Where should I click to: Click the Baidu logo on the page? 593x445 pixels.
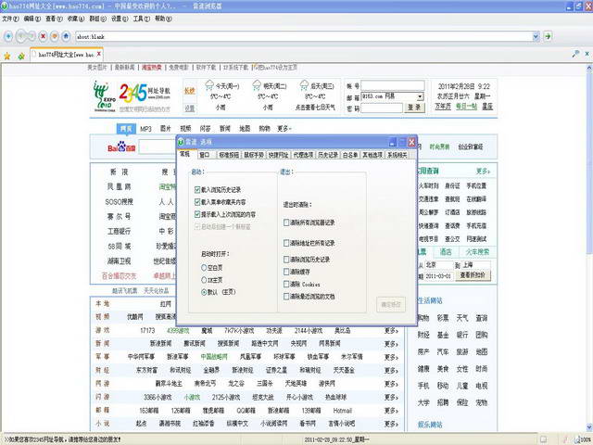point(121,146)
